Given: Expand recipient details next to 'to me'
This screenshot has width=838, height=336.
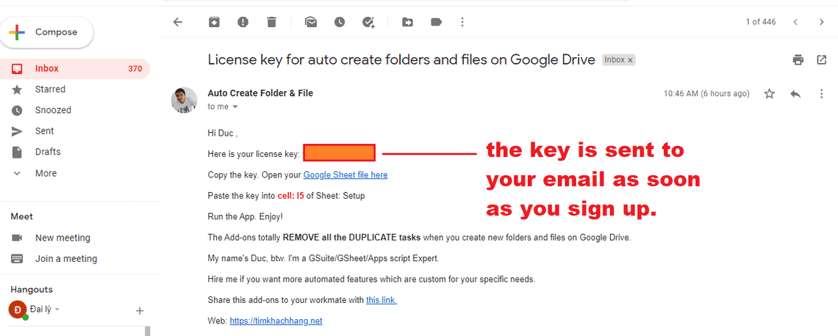Looking at the screenshot, I should (235, 107).
